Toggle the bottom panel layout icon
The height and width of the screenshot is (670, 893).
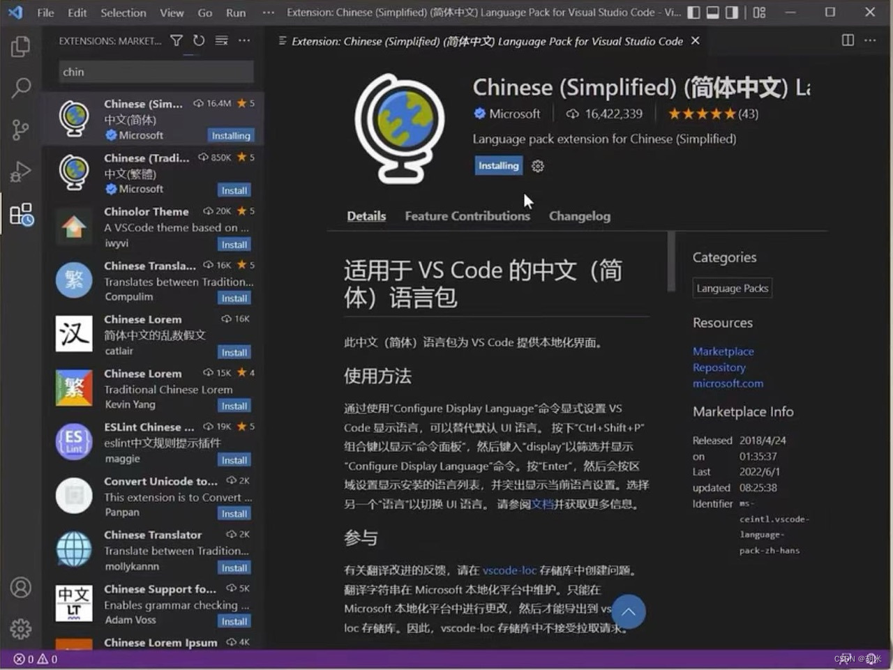pyautogui.click(x=713, y=13)
